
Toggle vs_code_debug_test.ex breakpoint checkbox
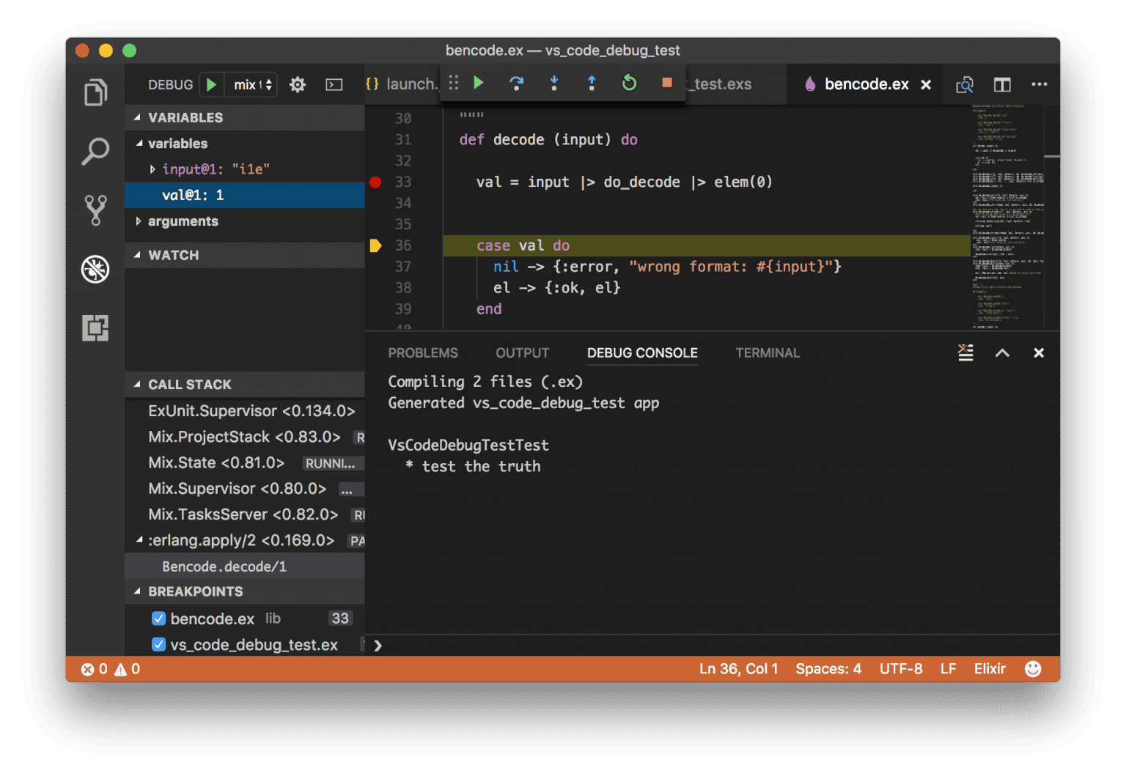pos(158,645)
